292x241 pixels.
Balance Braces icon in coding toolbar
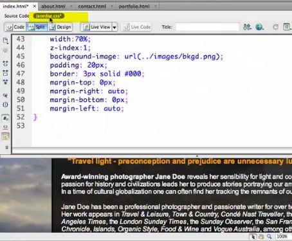click(x=6, y=105)
